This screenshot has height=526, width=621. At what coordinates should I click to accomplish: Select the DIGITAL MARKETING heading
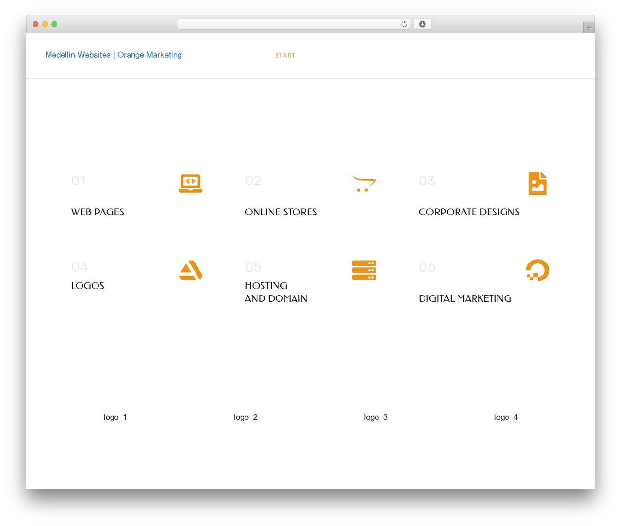click(x=465, y=298)
